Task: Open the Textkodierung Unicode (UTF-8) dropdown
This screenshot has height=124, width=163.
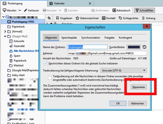Action: 123,70
